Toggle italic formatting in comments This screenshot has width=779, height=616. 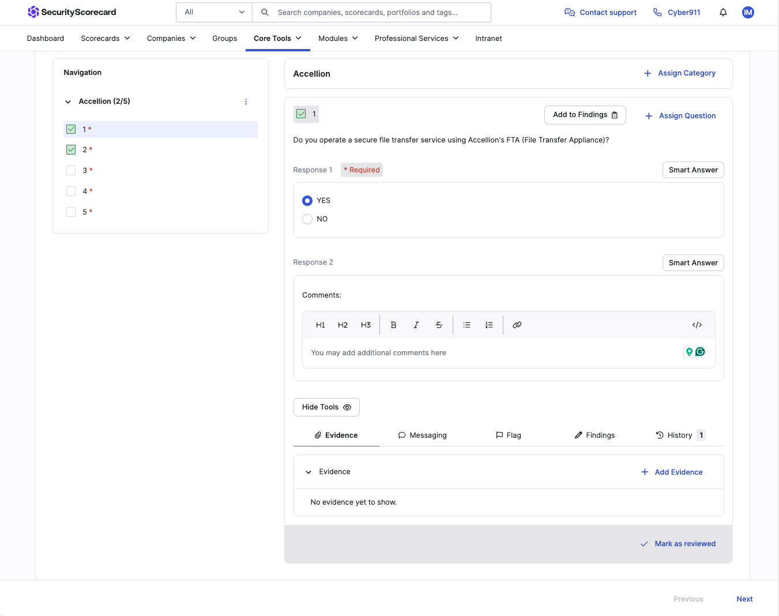(x=416, y=325)
